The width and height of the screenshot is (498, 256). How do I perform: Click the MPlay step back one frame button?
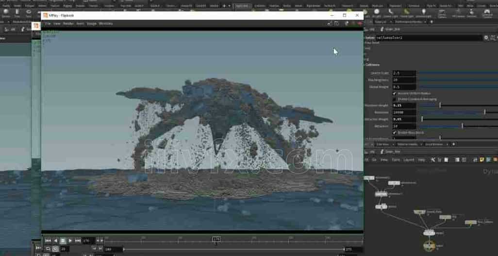[x=55, y=240]
